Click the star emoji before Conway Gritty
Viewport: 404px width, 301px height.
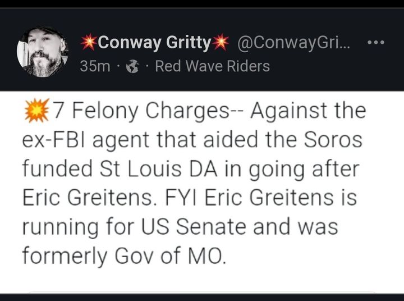coord(88,43)
